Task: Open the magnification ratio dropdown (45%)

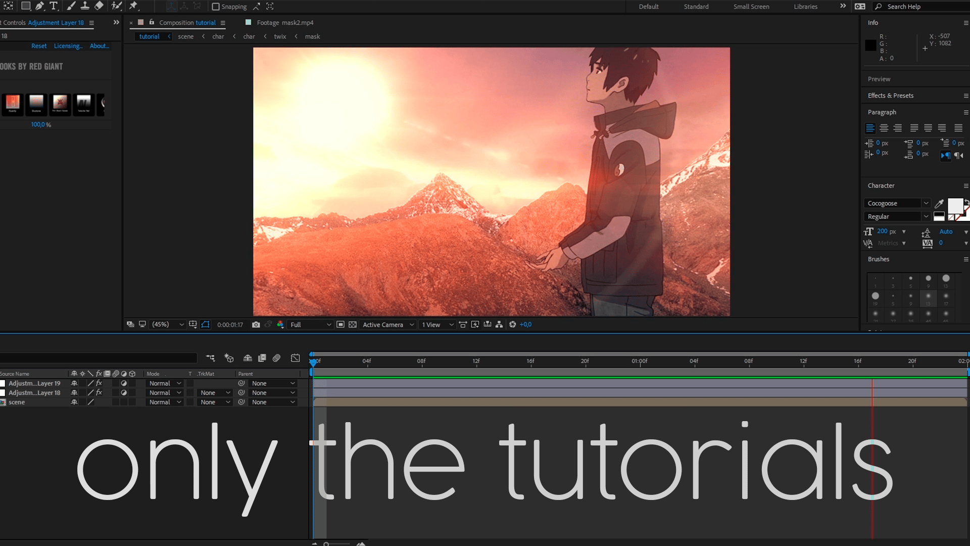Action: pyautogui.click(x=169, y=325)
